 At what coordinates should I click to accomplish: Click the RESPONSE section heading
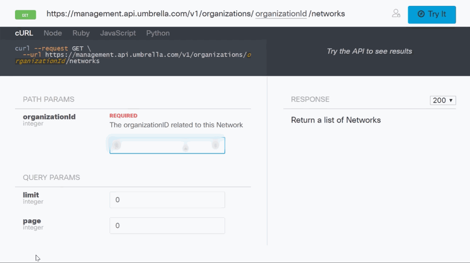click(310, 100)
